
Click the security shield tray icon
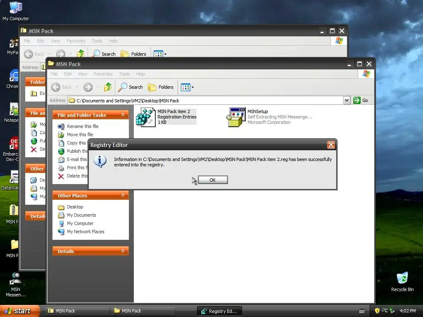(377, 311)
